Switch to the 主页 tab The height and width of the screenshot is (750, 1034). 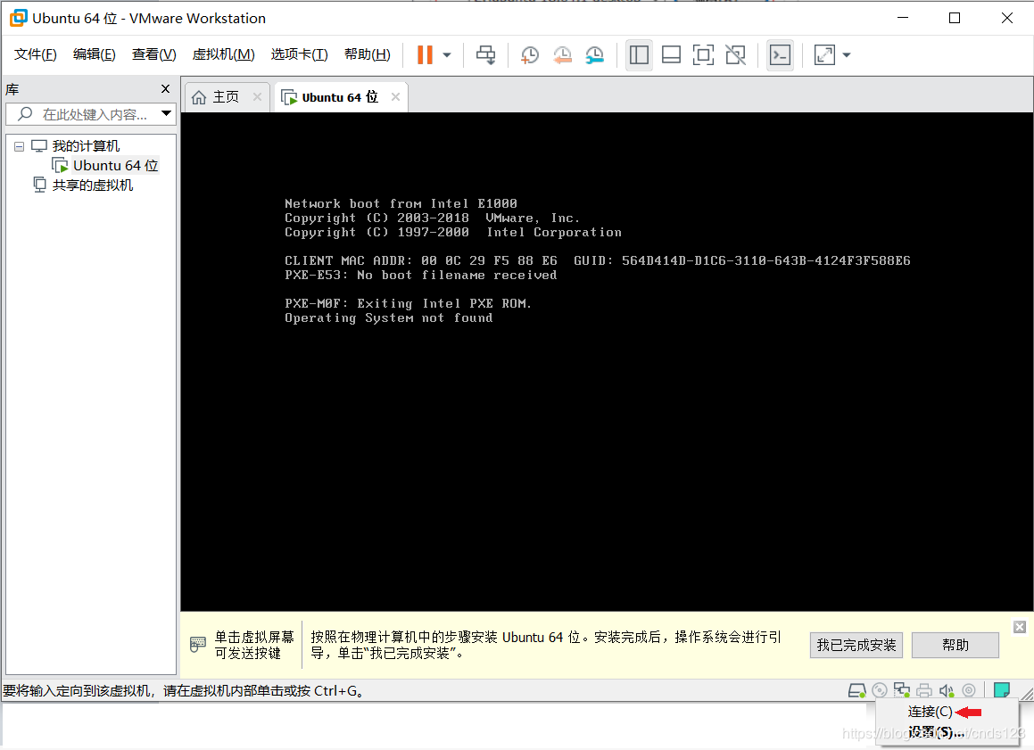tap(226, 97)
